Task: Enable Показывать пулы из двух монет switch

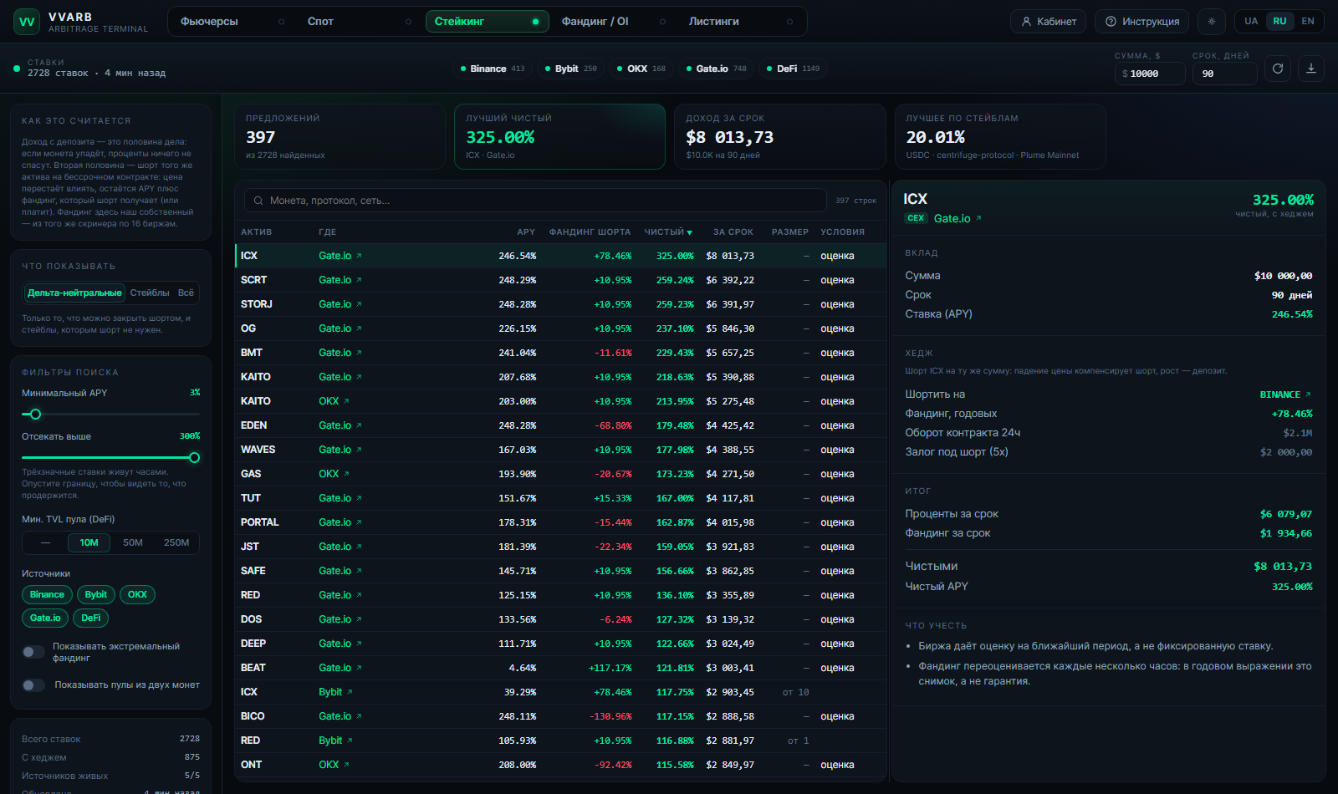Action: coord(33,685)
